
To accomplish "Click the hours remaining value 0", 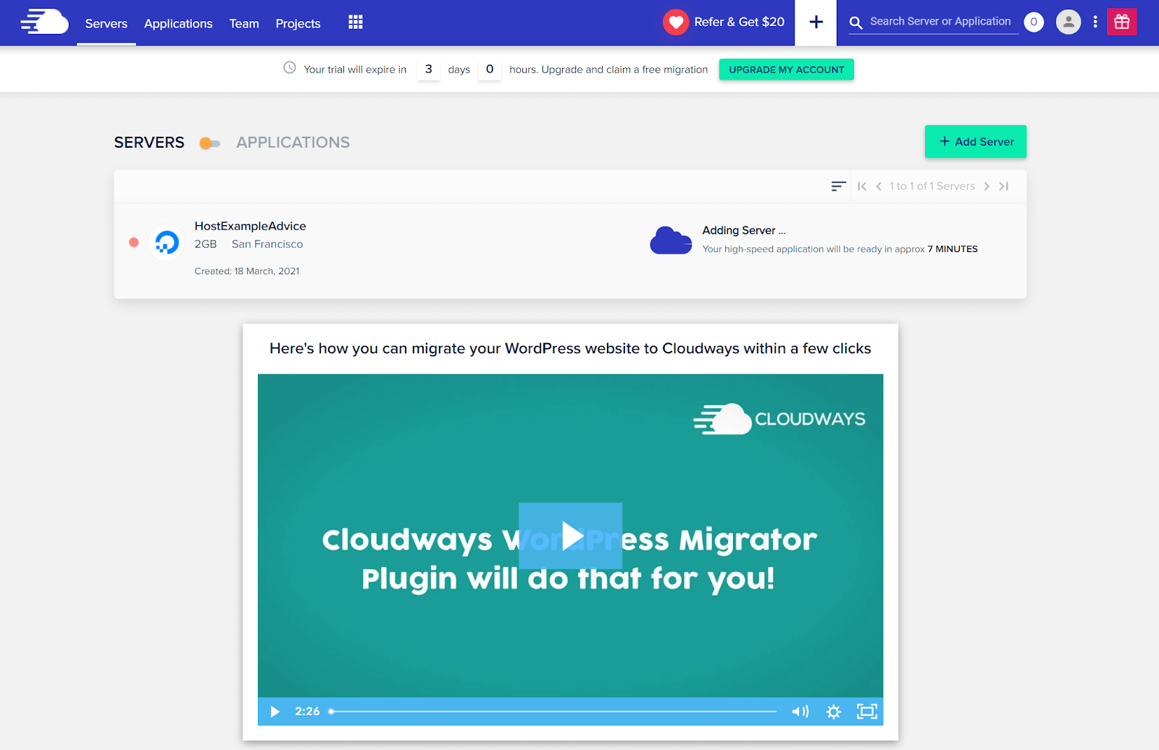I will point(490,69).
